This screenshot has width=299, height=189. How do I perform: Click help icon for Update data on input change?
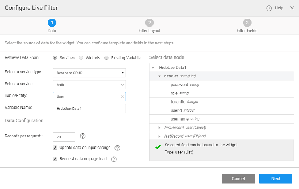[x=117, y=148]
